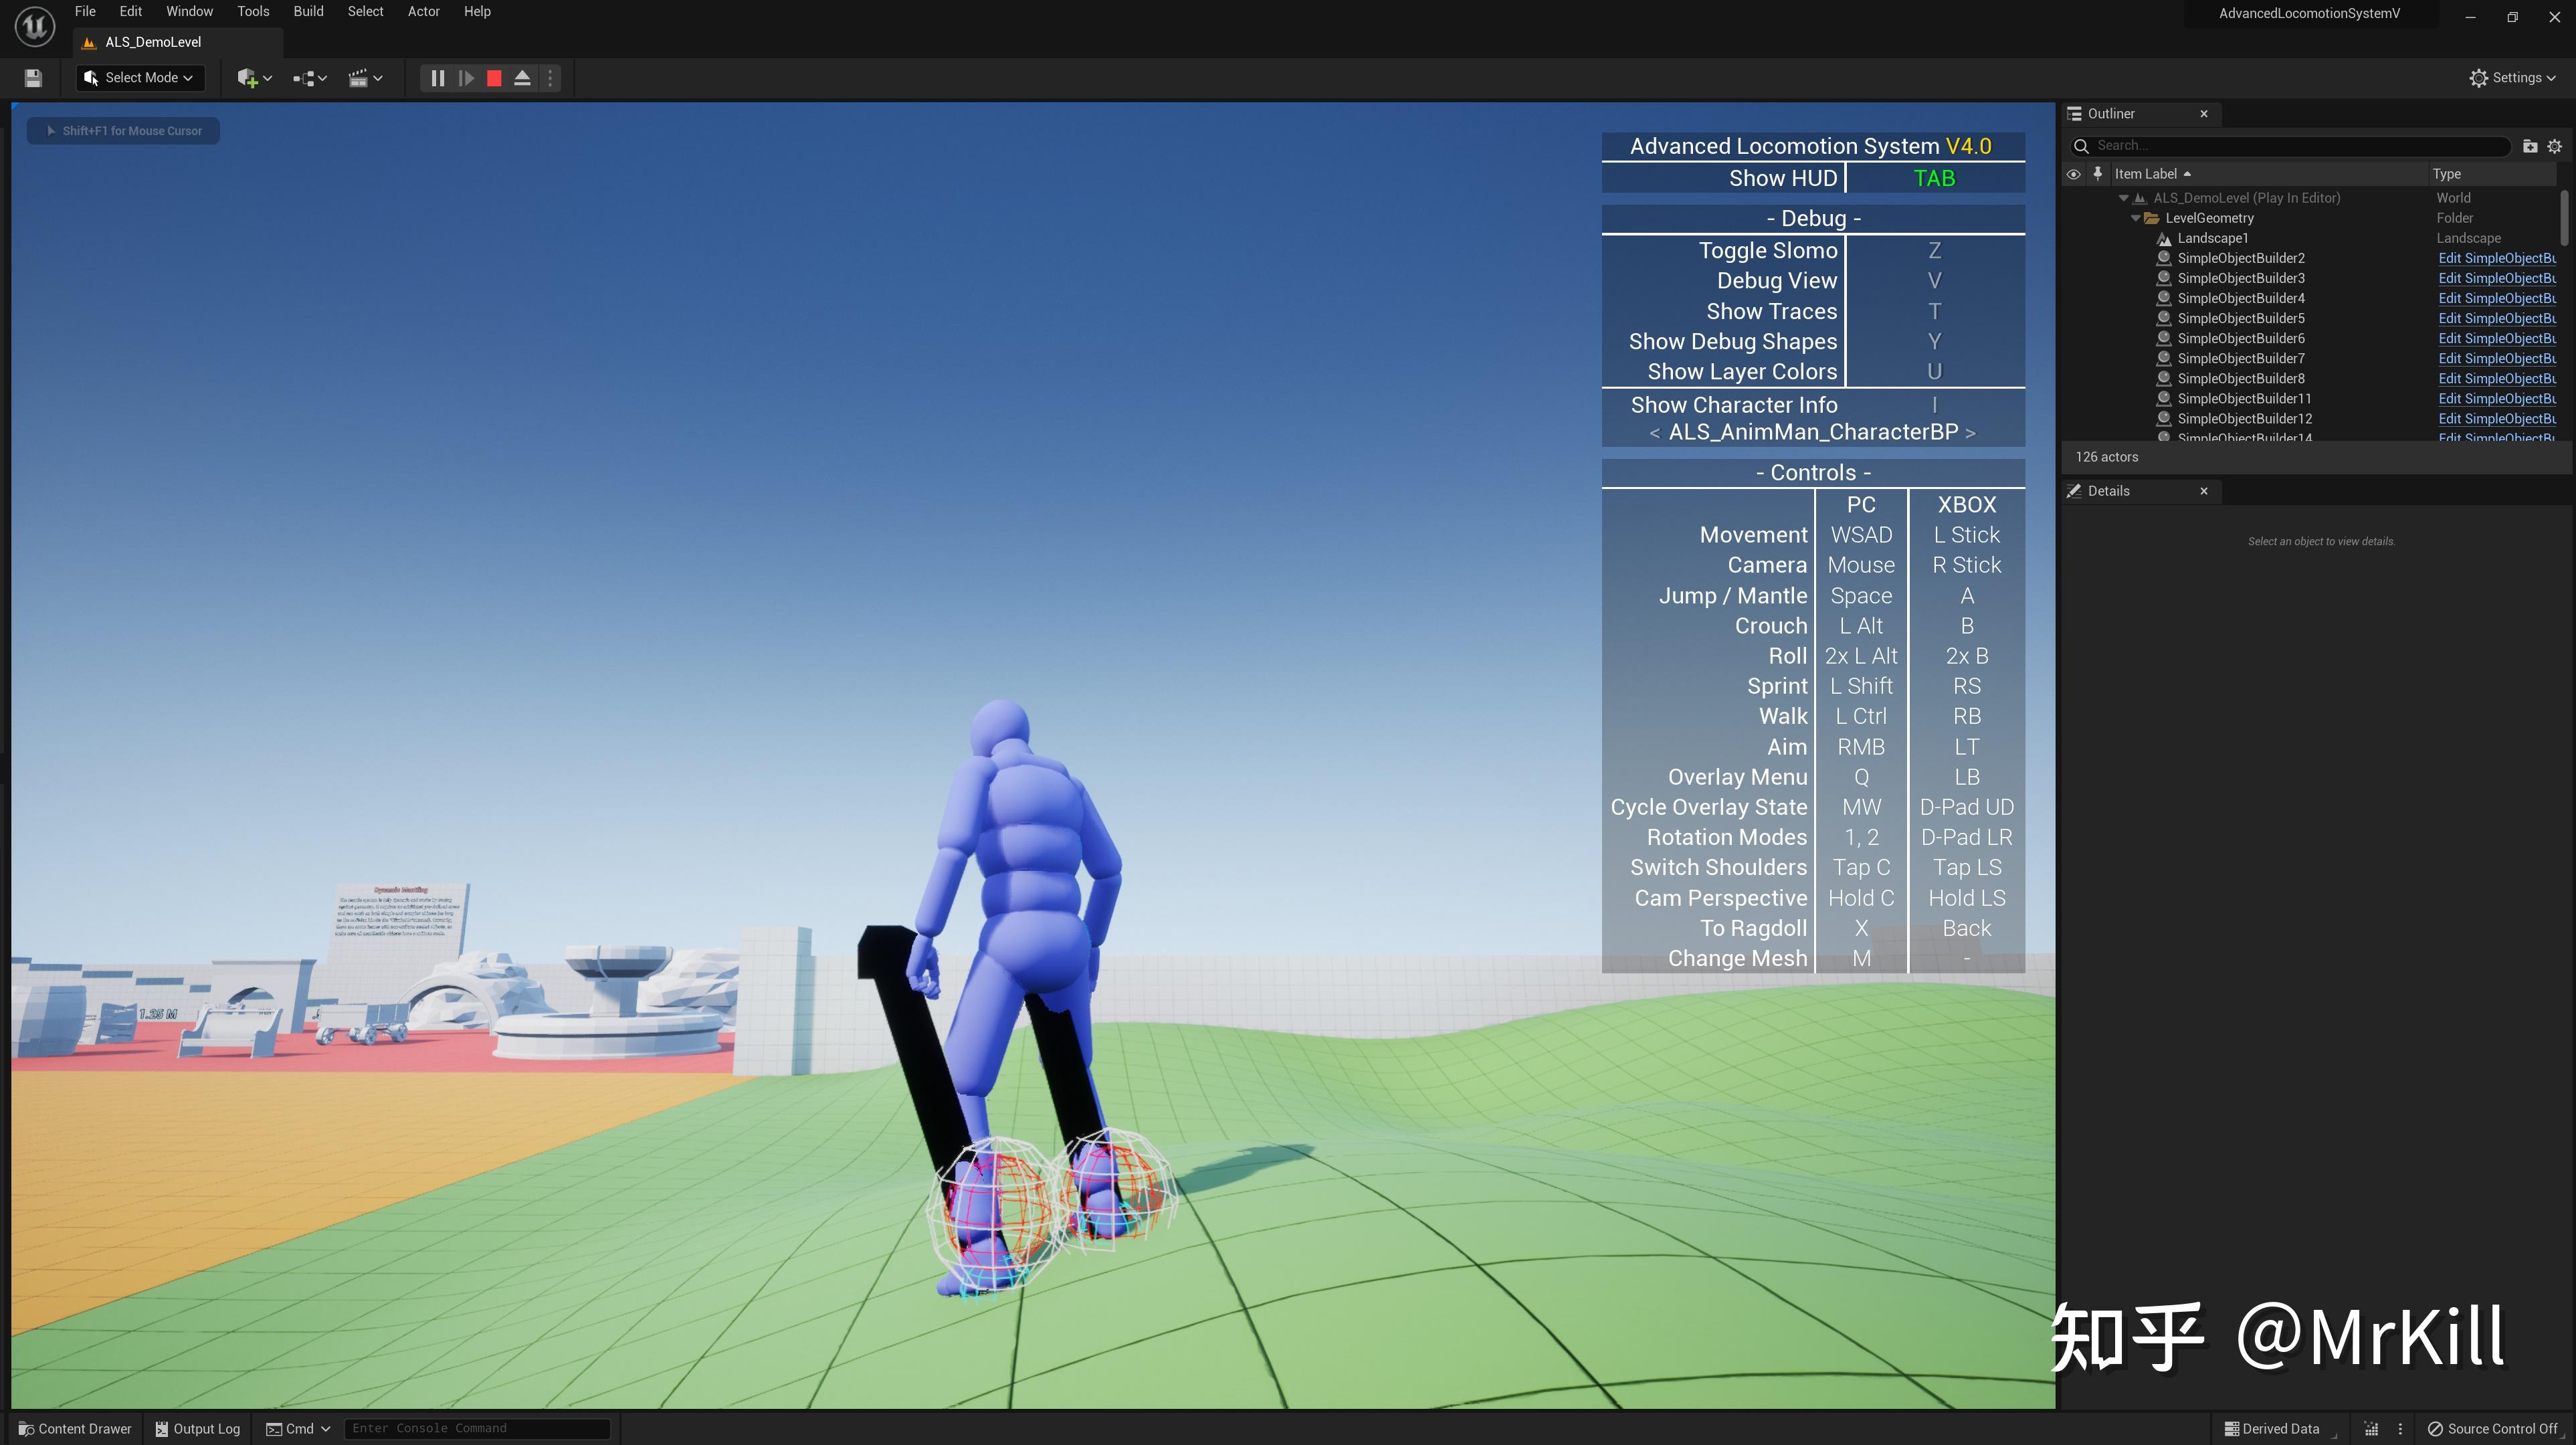Screen dimensions: 2576x1445
Task: Click the red Stop playback icon
Action: (493, 77)
